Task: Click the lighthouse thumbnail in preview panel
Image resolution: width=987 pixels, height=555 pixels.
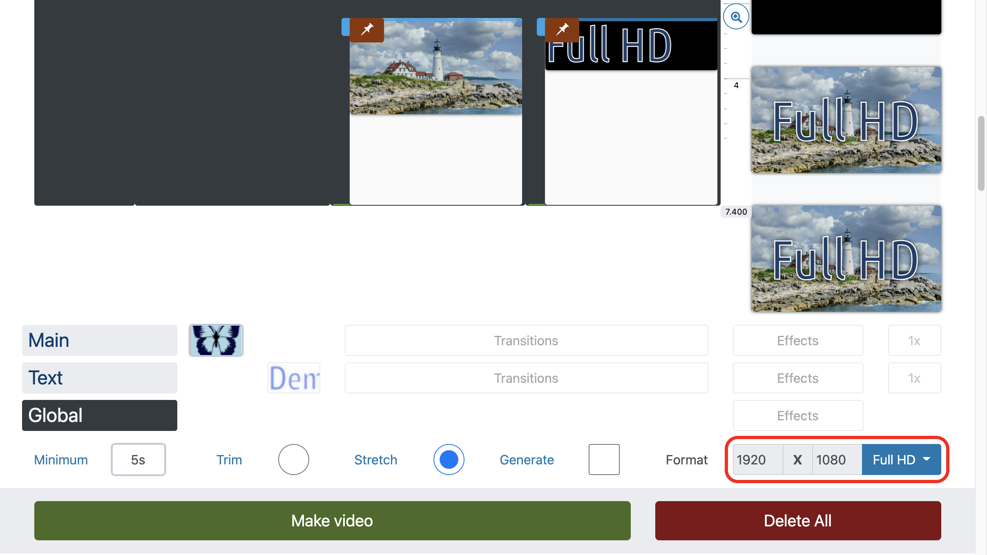Action: click(846, 120)
